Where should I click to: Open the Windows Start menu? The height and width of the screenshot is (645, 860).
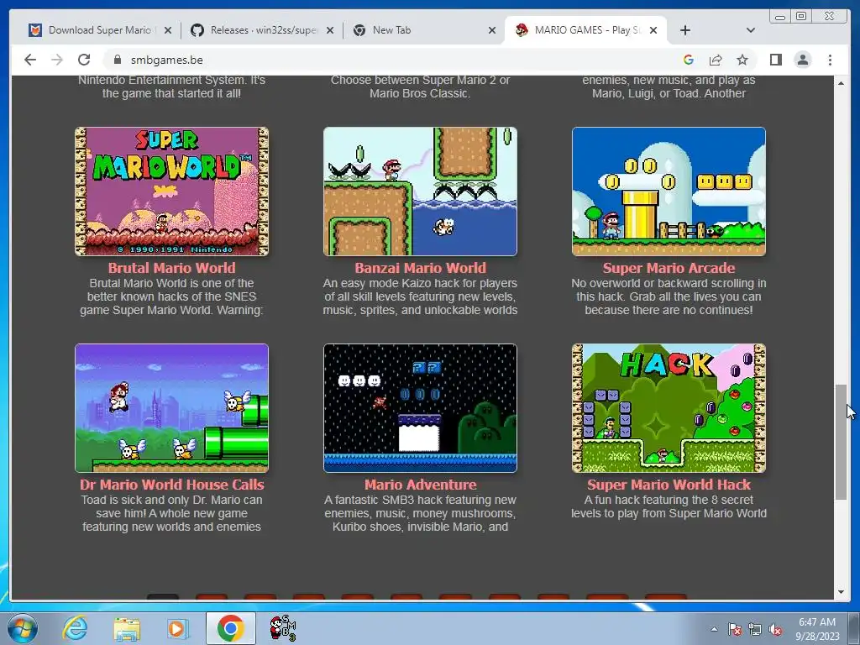point(22,629)
